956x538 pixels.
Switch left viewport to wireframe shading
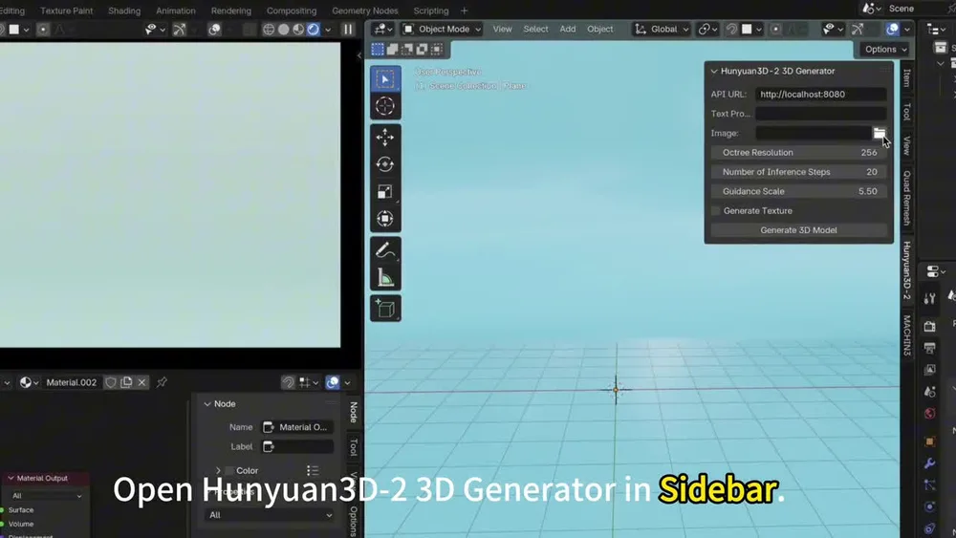[x=269, y=30]
